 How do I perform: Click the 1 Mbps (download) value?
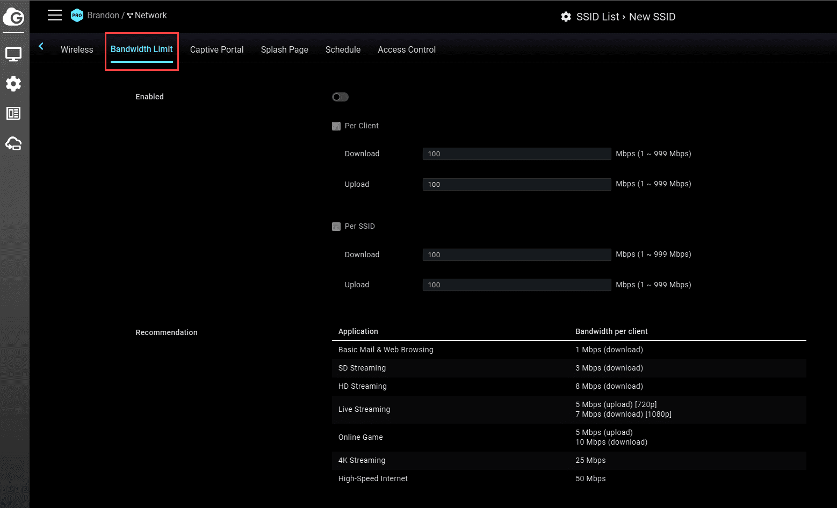[609, 350]
